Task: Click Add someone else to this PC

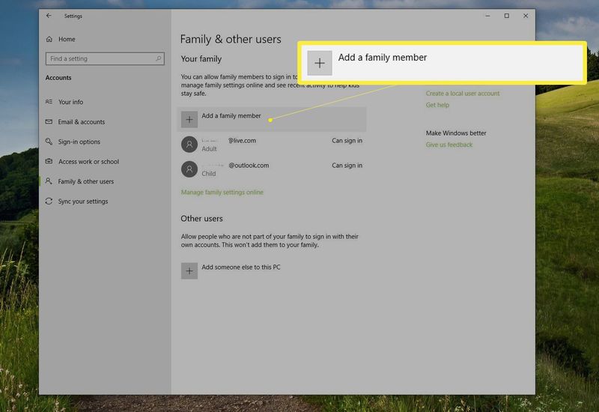Action: [x=241, y=267]
